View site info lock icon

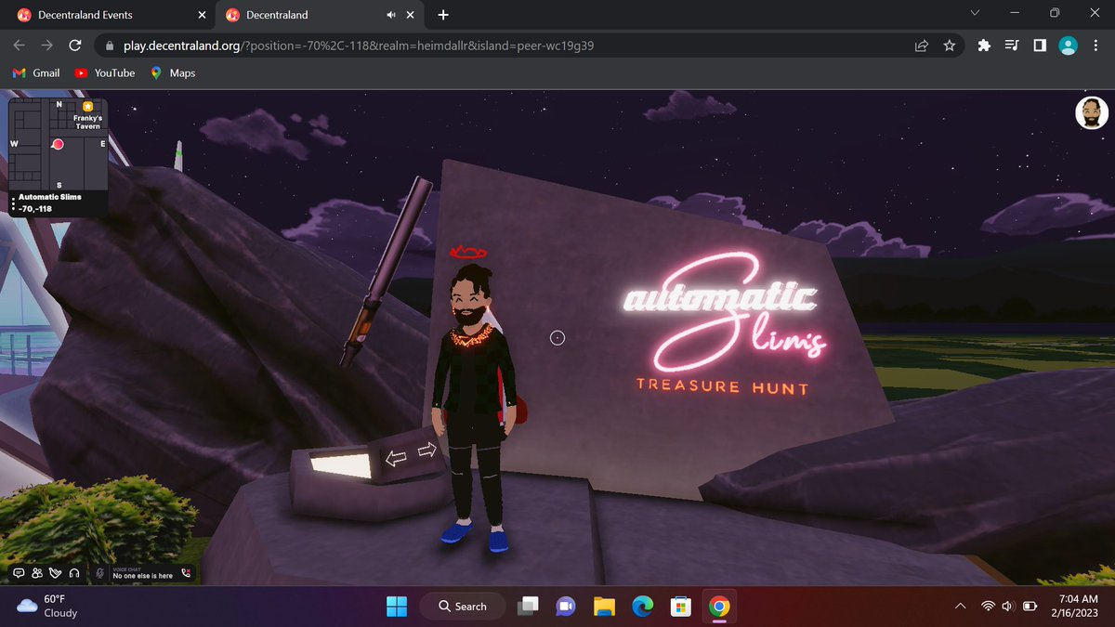pos(109,45)
